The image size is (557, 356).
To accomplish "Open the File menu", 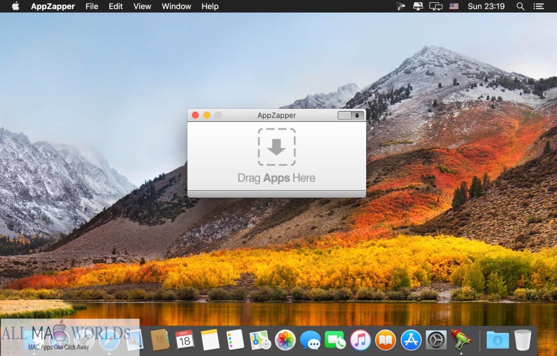I will click(x=91, y=6).
